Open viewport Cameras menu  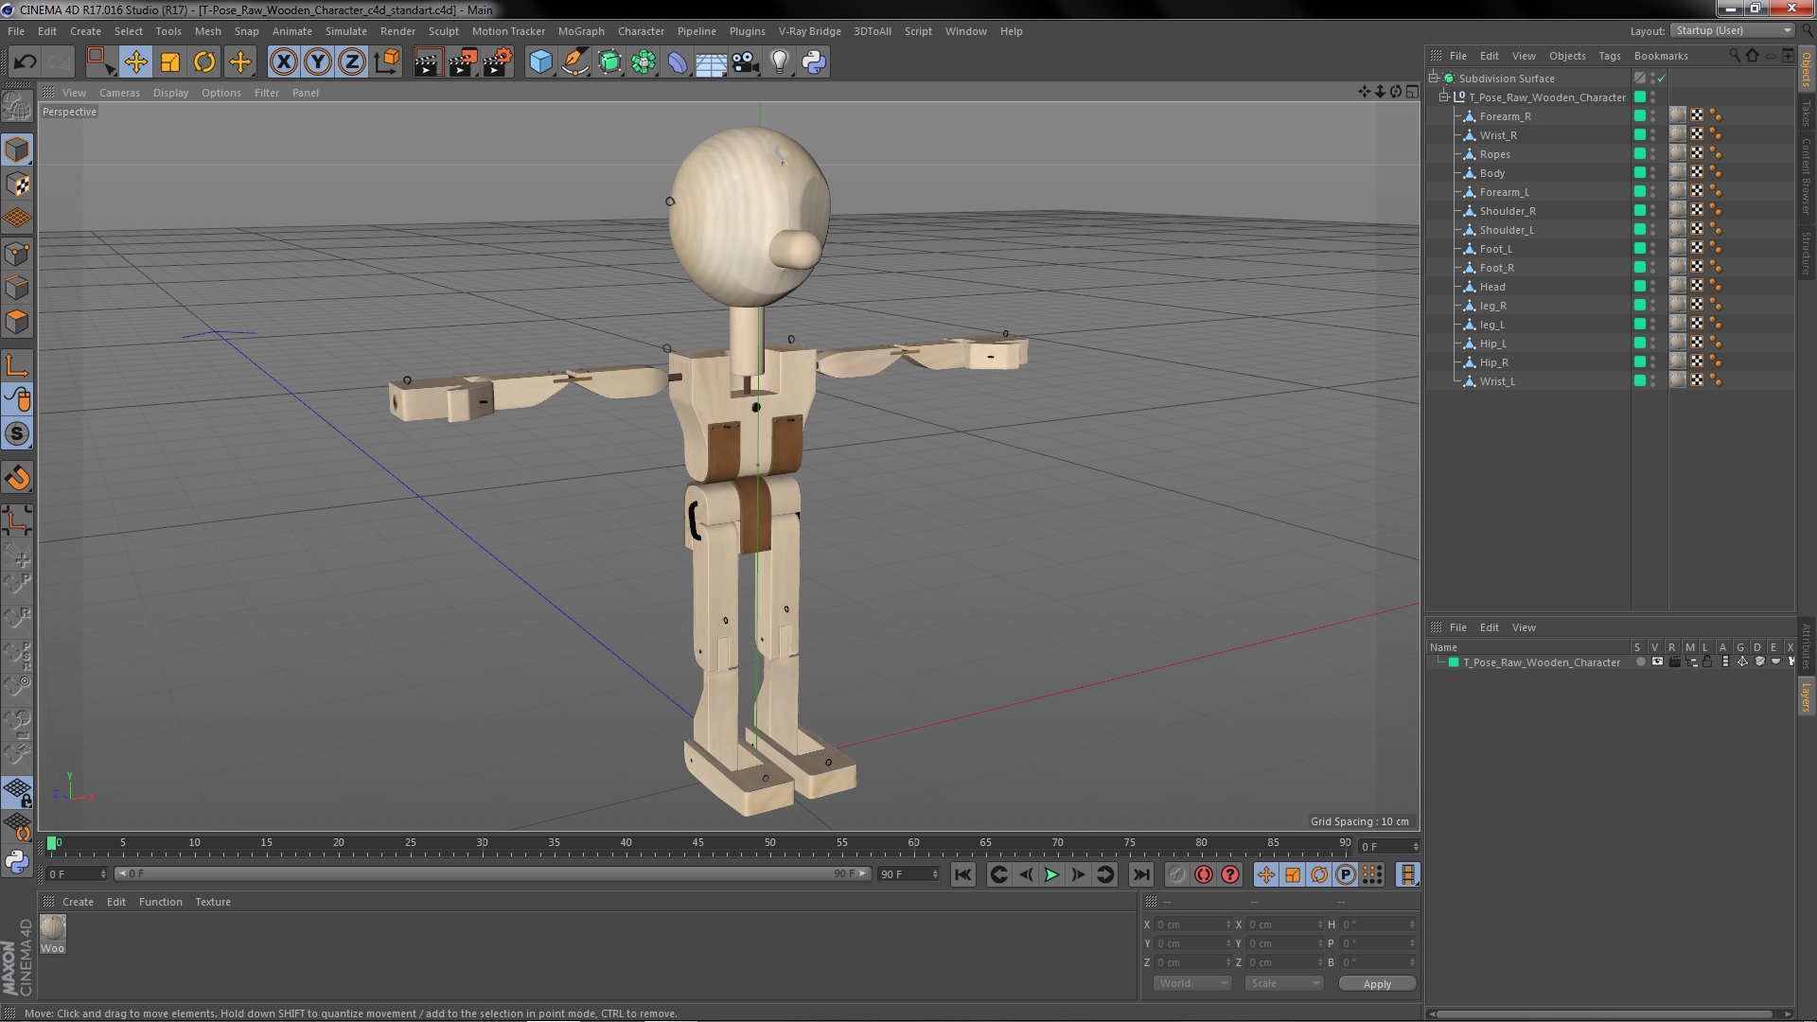coord(119,93)
